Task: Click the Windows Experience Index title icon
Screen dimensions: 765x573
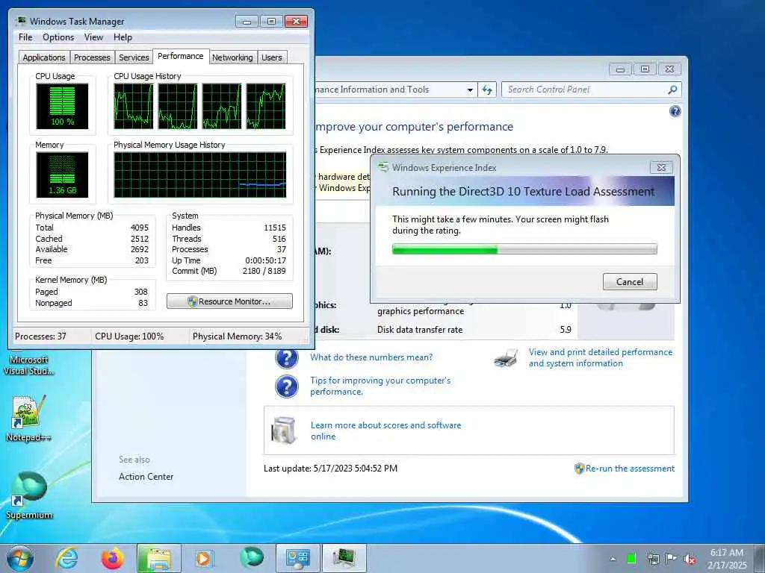Action: (x=383, y=167)
